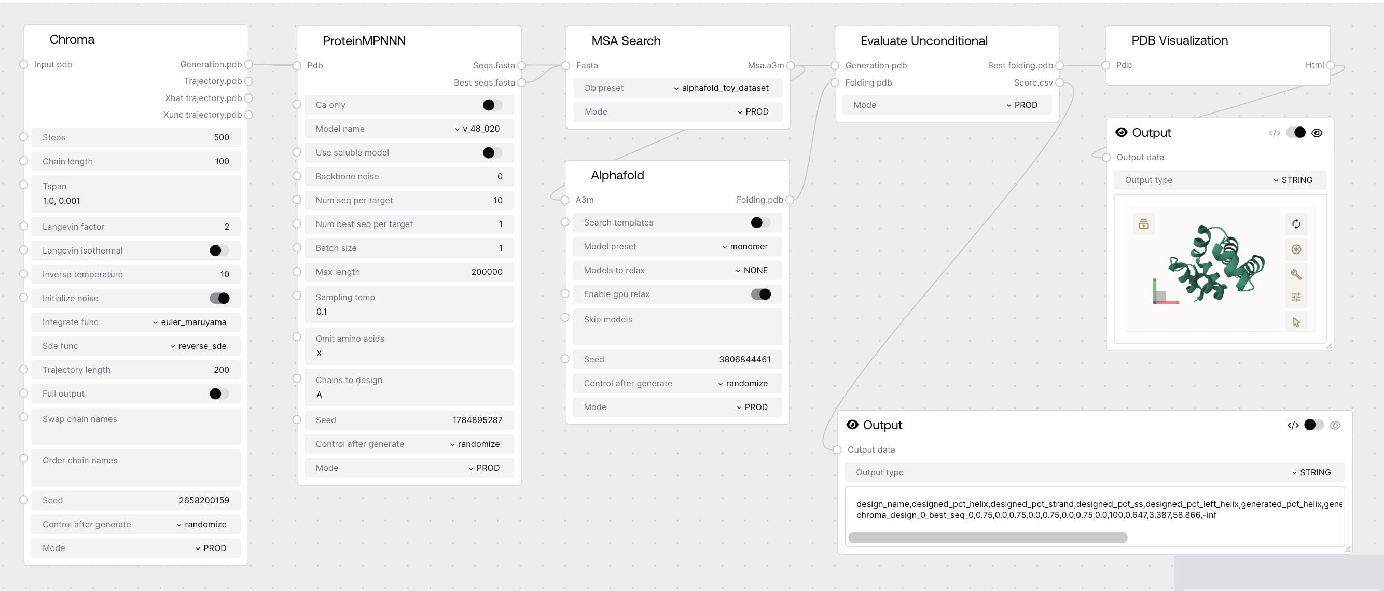
Task: Open the wrench settings icon in protein viewer
Action: tap(1296, 274)
